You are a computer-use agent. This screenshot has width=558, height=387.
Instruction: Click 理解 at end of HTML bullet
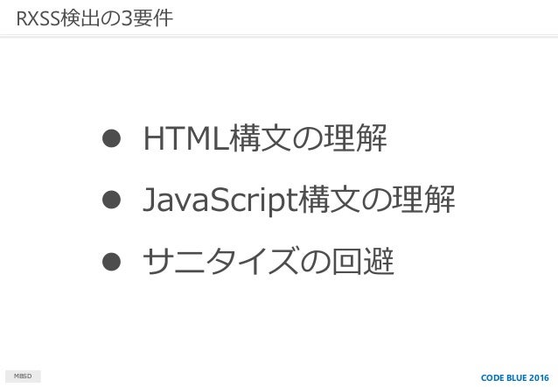click(x=356, y=138)
